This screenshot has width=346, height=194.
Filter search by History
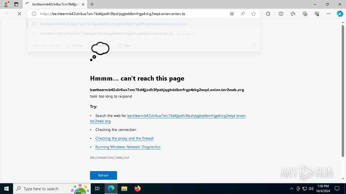pos(74,46)
